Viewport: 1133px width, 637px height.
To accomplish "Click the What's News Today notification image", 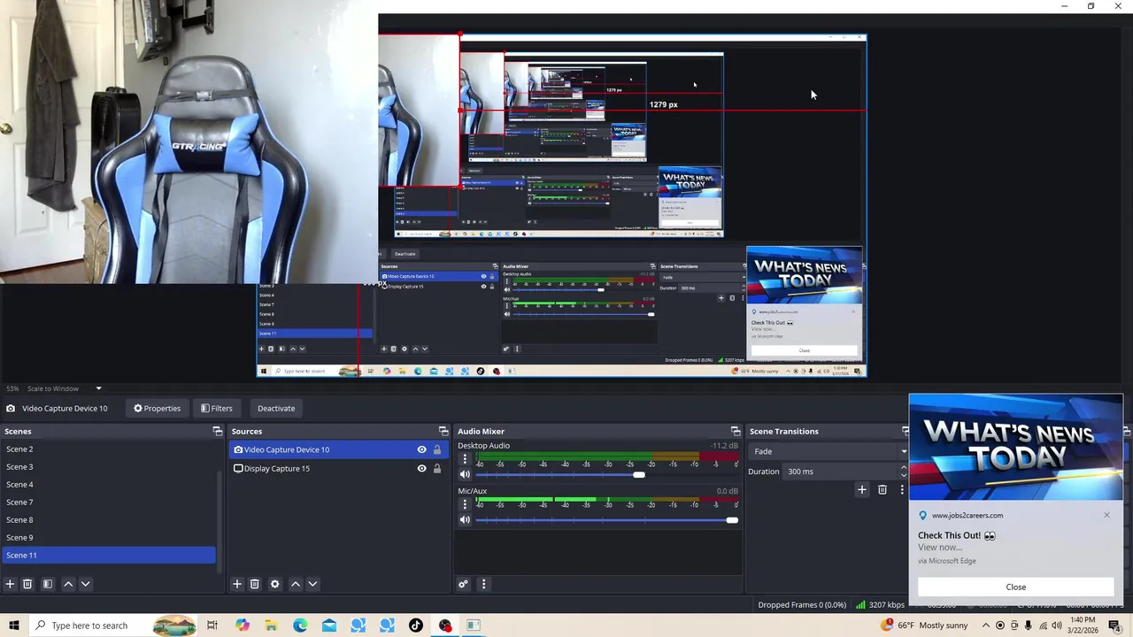I will click(x=1015, y=449).
